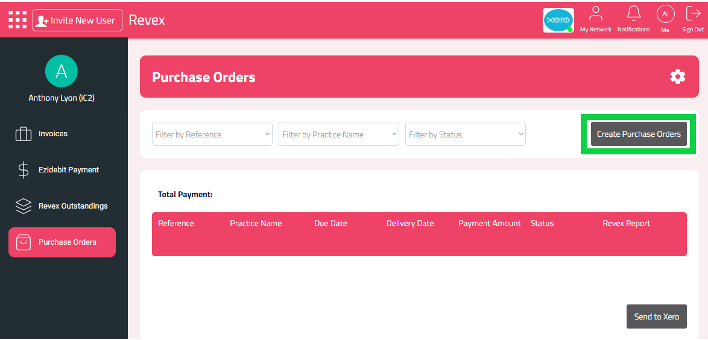Click the Due Date column header
Image resolution: width=708 pixels, height=340 pixels.
pos(330,224)
